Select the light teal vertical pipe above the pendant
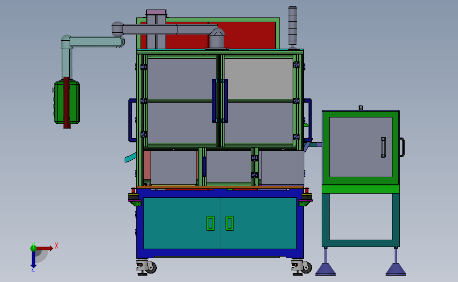This screenshot has width=458, height=282. [67, 63]
